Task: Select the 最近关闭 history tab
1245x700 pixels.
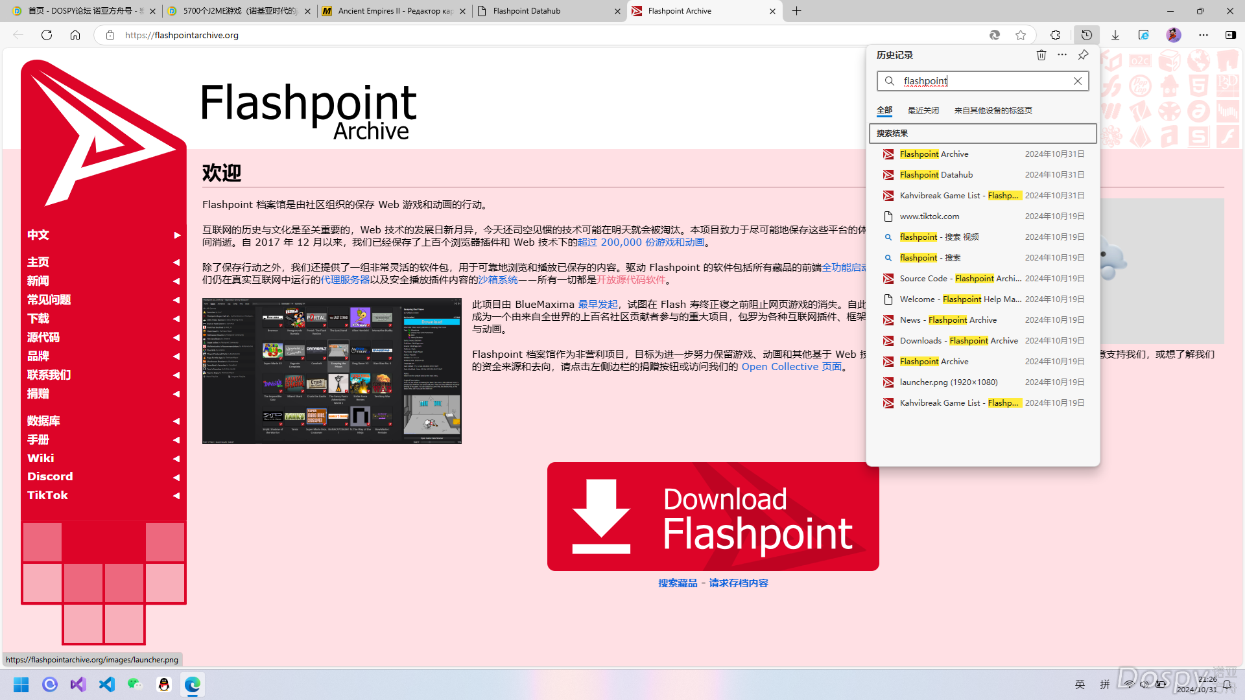Action: [923, 110]
